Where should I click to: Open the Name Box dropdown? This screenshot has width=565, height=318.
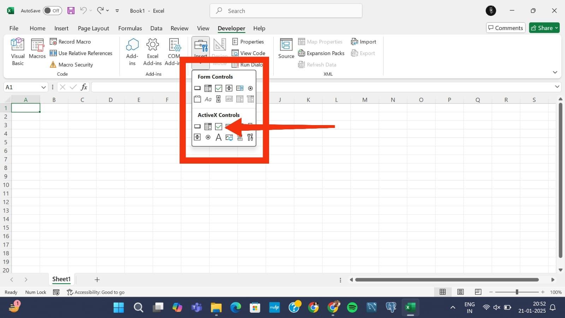point(43,87)
